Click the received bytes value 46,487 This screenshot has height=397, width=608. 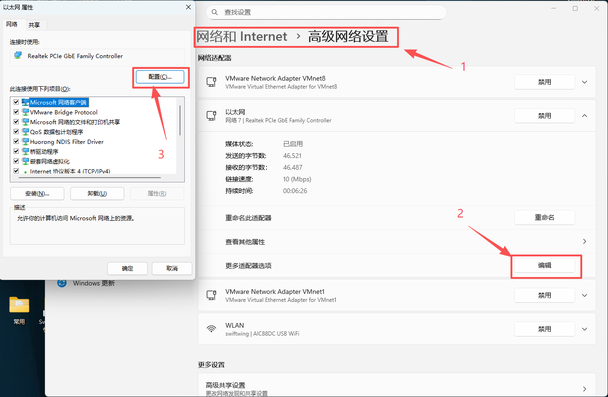[293, 167]
